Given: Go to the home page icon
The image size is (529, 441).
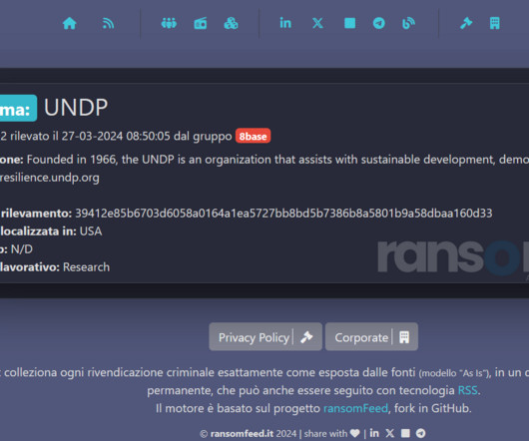Looking at the screenshot, I should click(x=70, y=24).
